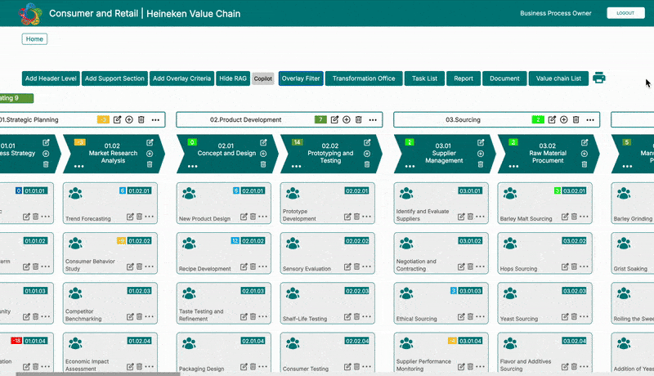
Task: Edit the 02.02 Prototyping and Testing step
Action: tap(367, 142)
